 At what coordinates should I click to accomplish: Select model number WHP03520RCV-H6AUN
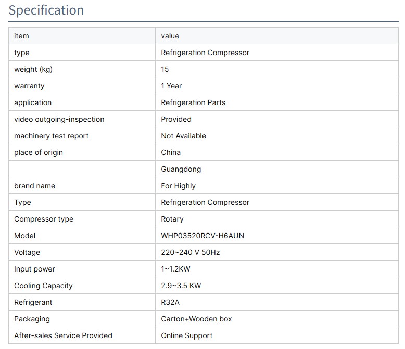202,236
